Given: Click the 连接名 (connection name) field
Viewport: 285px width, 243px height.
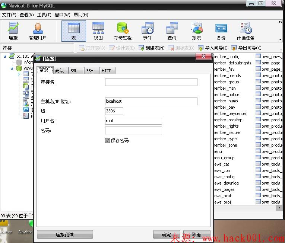Looking at the screenshot, I should [151, 82].
